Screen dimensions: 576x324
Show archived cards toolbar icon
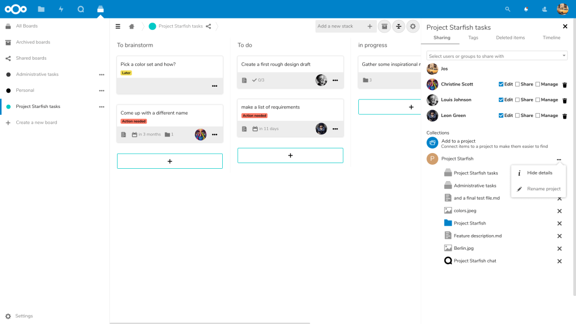(384, 26)
